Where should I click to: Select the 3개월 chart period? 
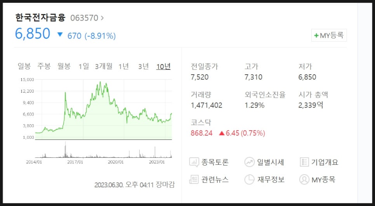coord(104,66)
